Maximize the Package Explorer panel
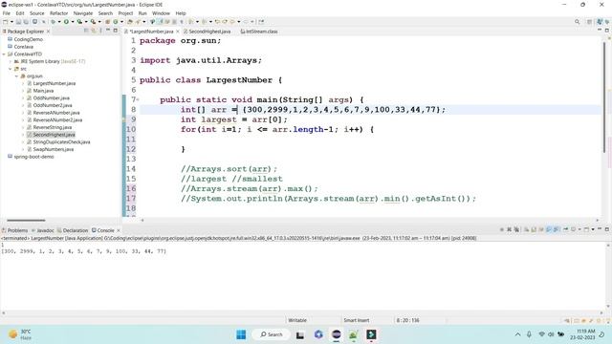This screenshot has width=612, height=344. click(x=115, y=31)
